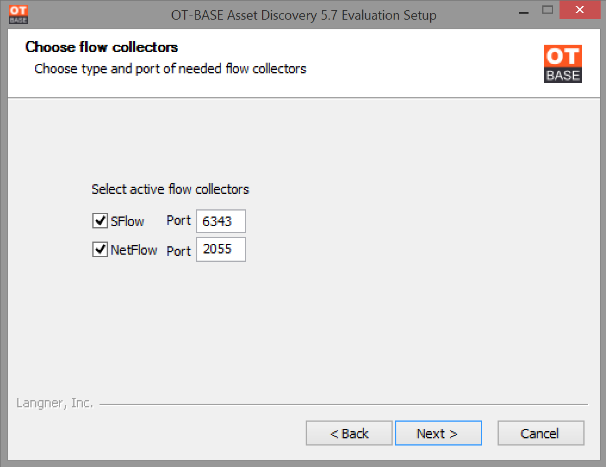Screen dimensions: 606x467
Task: Cancel the installation
Action: pos(540,434)
